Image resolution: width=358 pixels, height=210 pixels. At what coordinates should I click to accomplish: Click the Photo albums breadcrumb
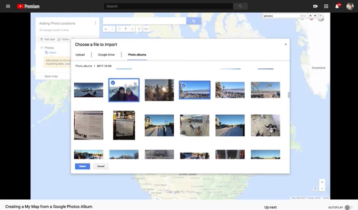[x=84, y=66]
